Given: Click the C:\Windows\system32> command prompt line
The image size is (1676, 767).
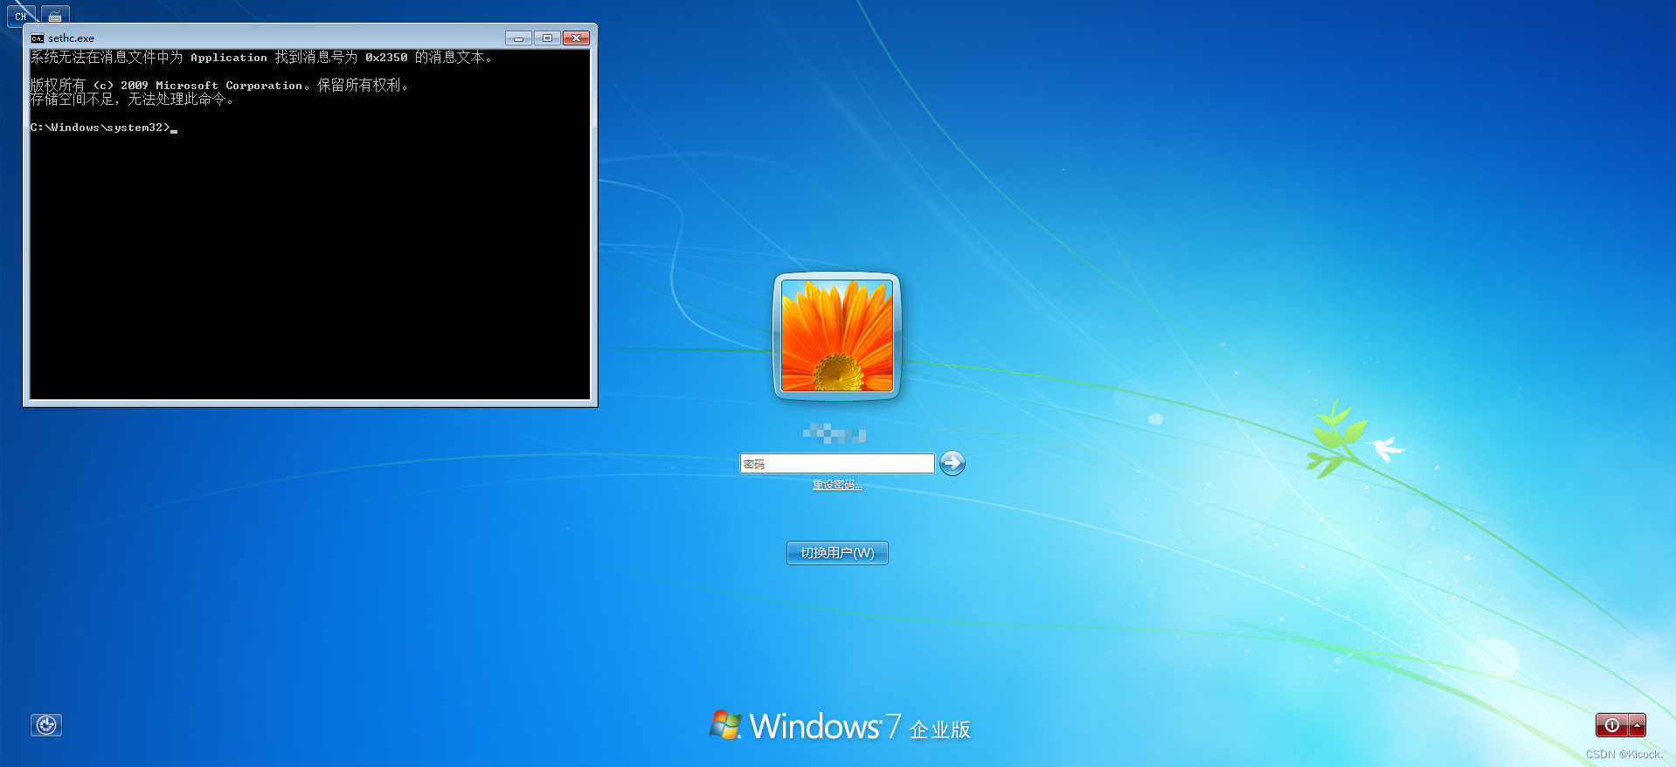Looking at the screenshot, I should point(104,128).
